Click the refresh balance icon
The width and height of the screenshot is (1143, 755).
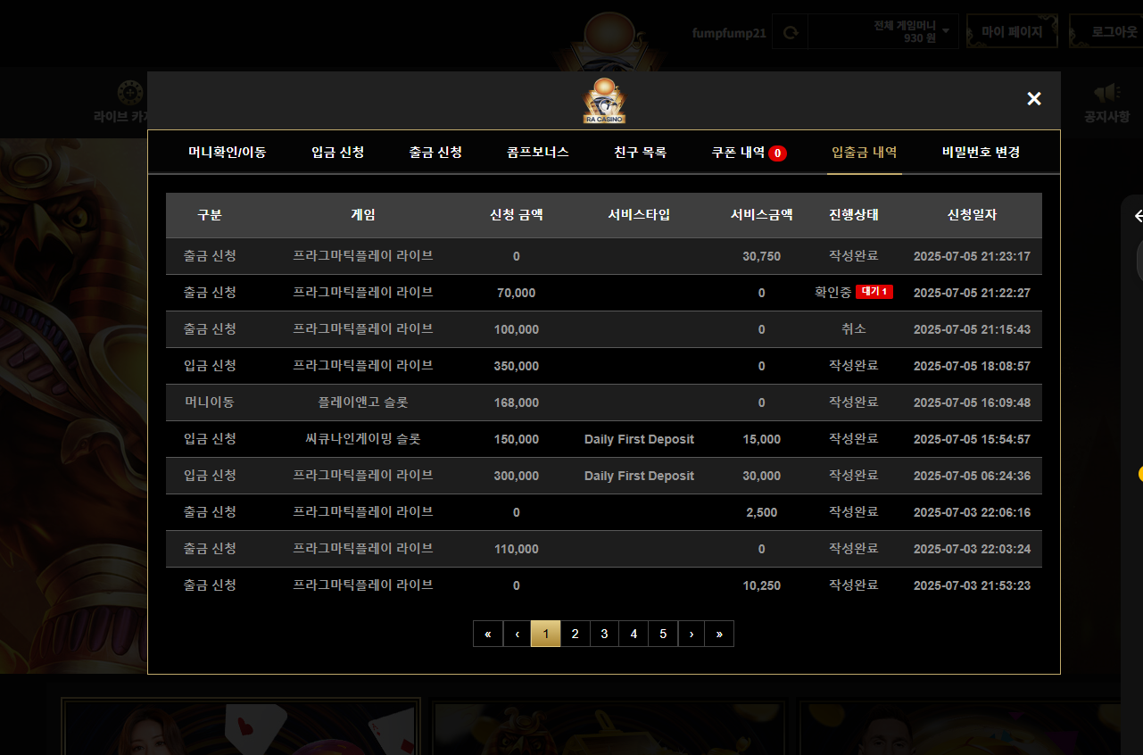click(x=790, y=33)
